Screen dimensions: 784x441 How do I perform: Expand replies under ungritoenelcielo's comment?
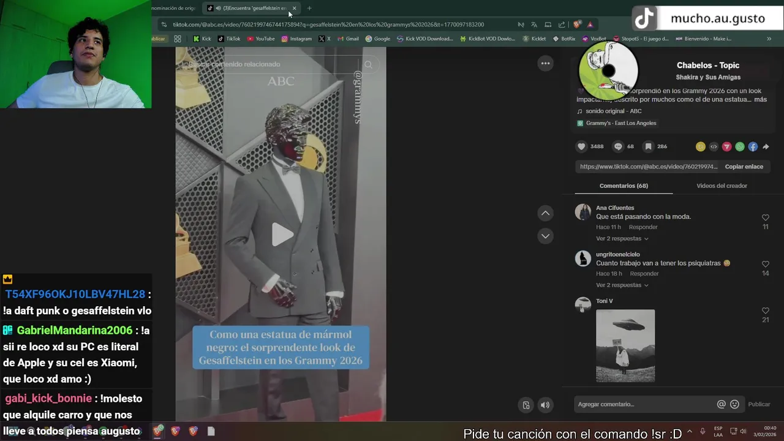click(x=622, y=285)
